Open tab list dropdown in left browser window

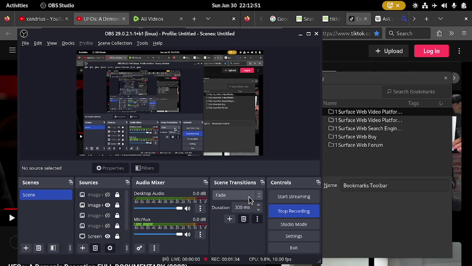tap(208, 19)
